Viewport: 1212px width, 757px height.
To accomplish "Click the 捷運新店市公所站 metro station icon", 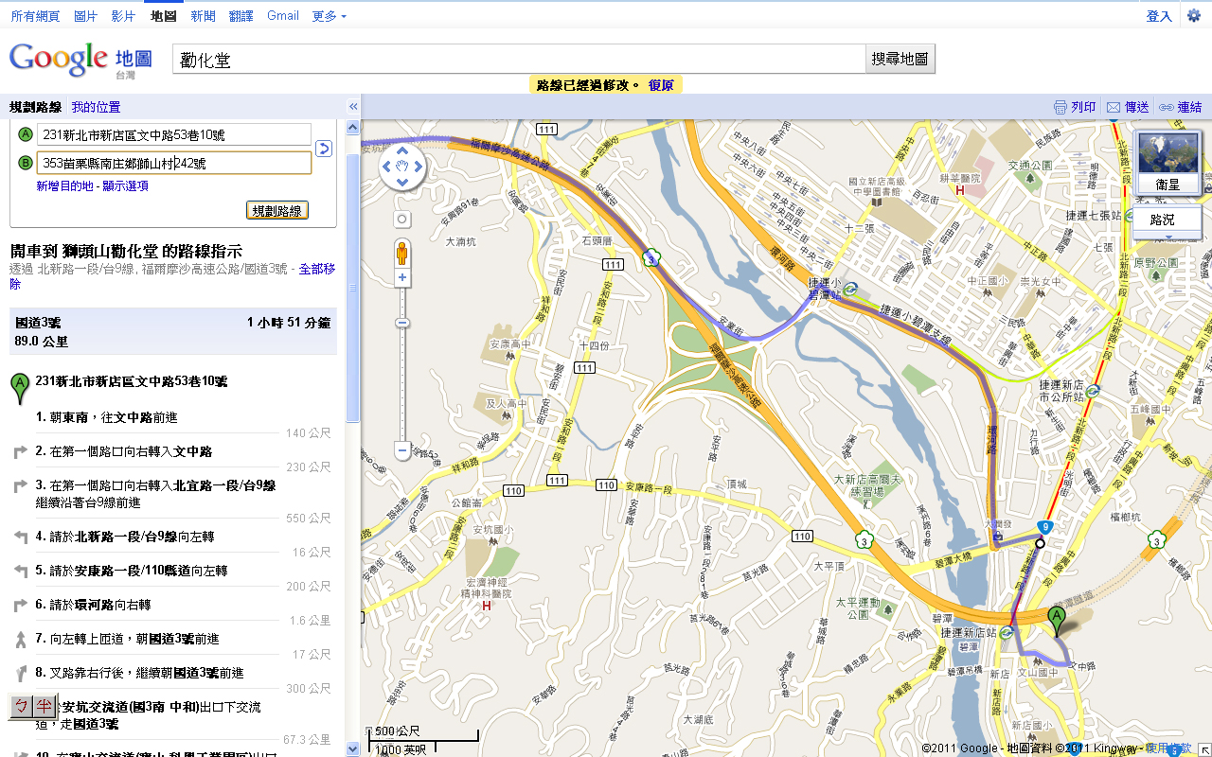I will (x=1093, y=390).
